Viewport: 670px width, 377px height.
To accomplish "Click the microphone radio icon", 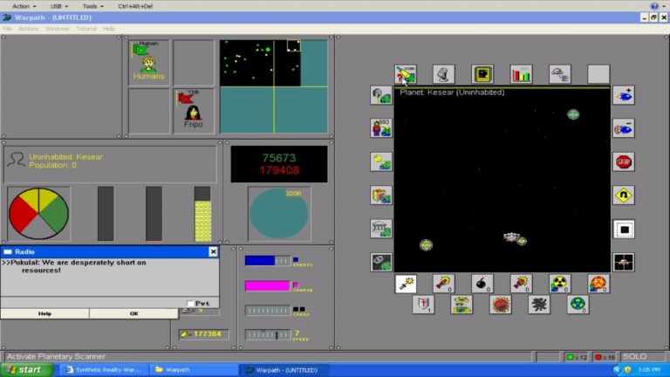I will 443,74.
